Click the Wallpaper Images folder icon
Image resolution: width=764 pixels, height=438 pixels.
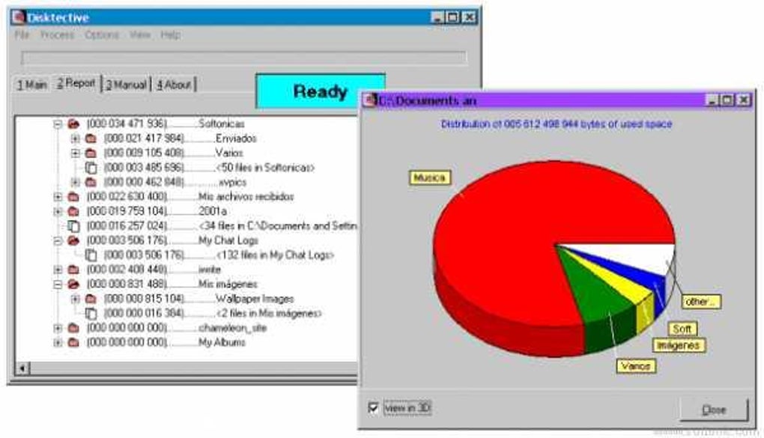91,299
